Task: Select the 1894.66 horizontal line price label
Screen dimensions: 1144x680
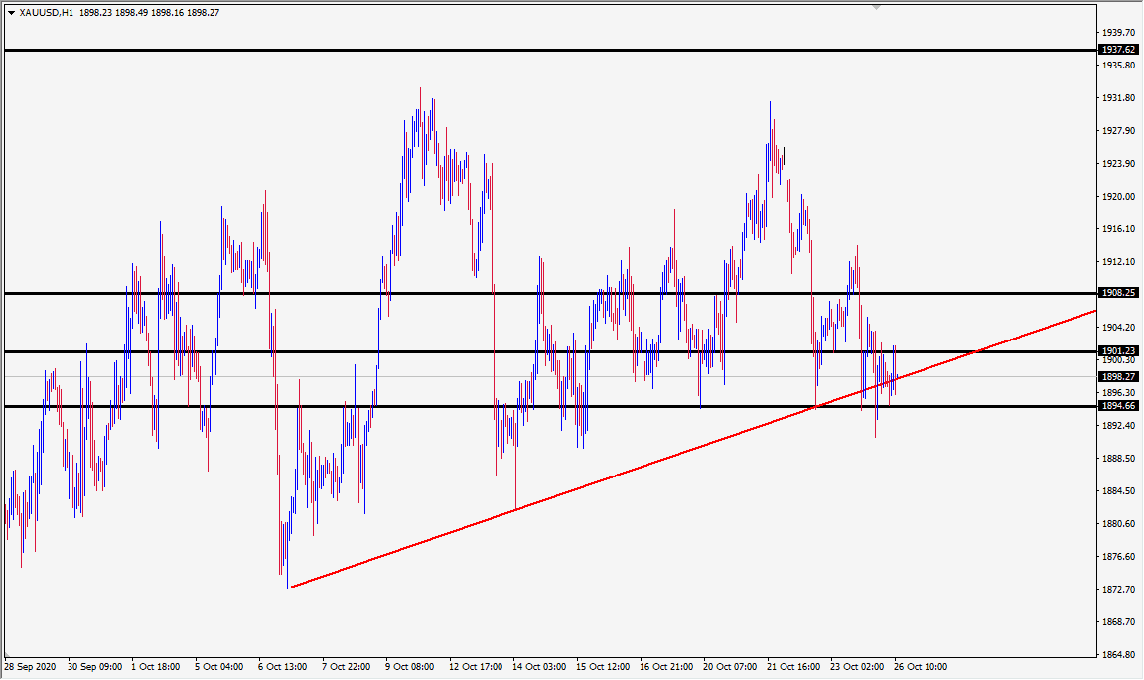Action: coord(1118,406)
